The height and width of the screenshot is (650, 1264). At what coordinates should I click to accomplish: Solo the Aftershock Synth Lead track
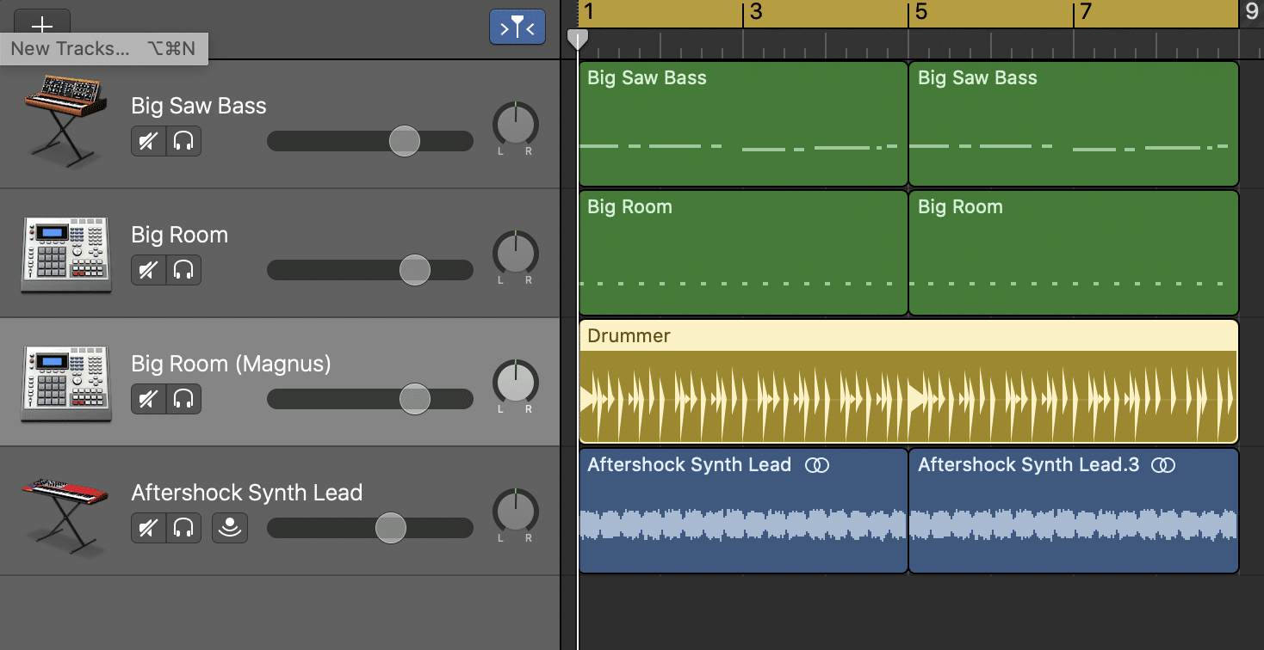tap(185, 528)
